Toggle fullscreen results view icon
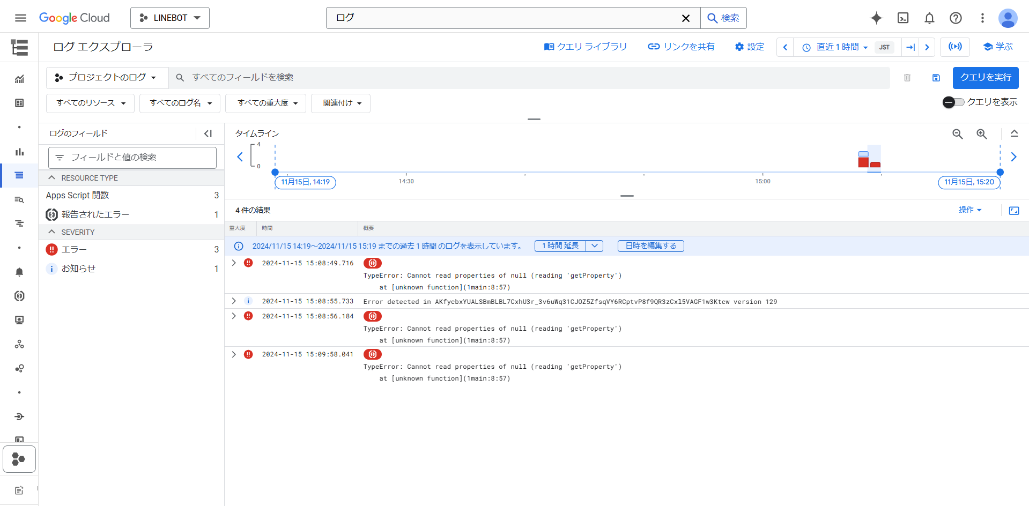The width and height of the screenshot is (1029, 506). [1014, 211]
